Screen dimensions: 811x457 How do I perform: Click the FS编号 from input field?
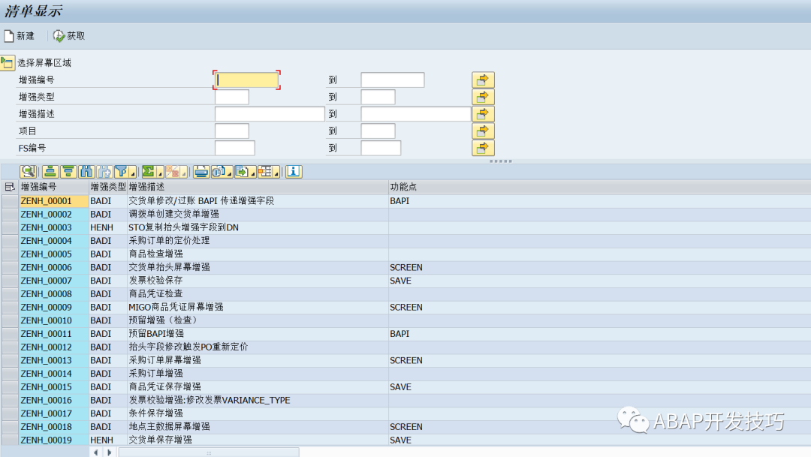(x=235, y=148)
